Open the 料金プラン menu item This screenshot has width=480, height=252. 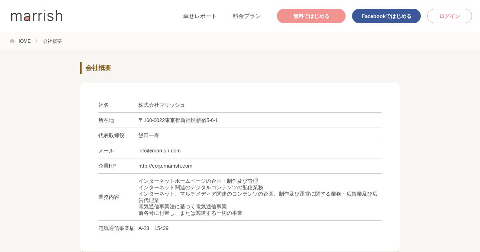[x=247, y=16]
